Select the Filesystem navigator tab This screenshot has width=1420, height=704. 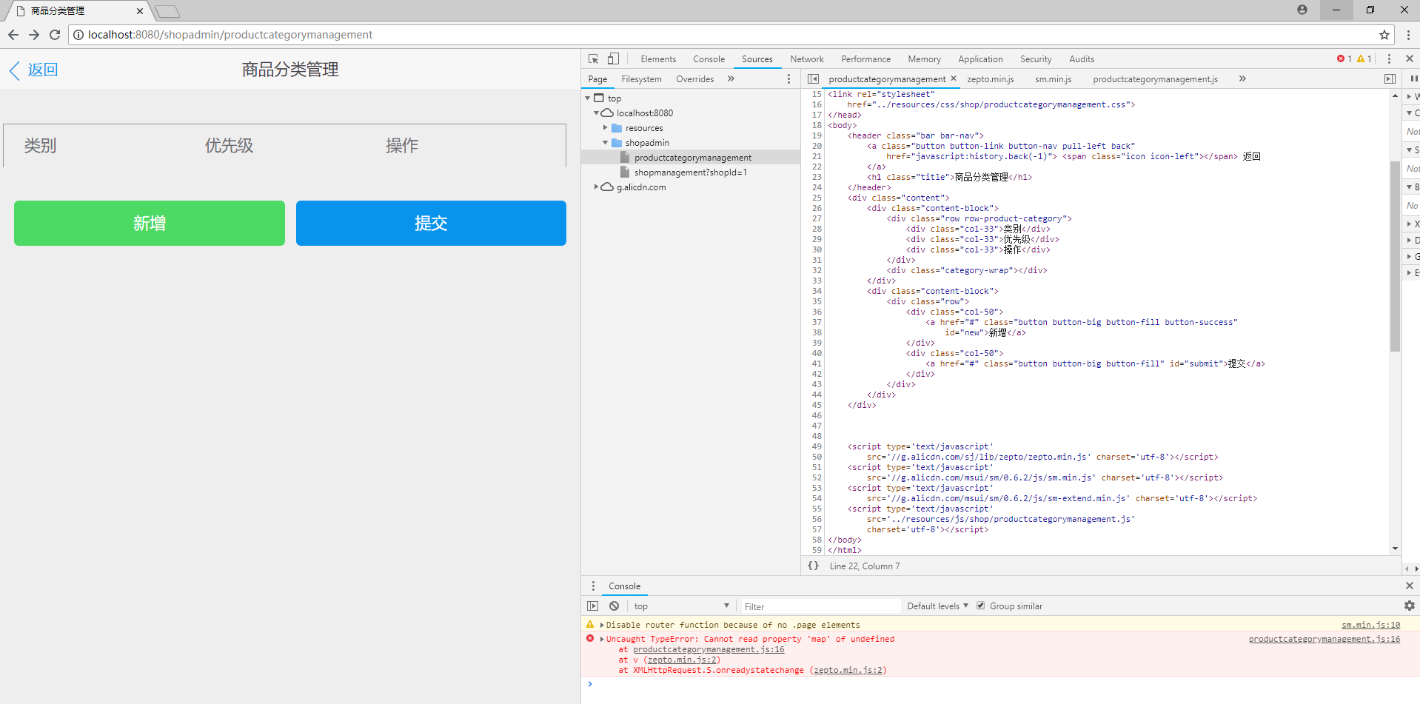641,79
